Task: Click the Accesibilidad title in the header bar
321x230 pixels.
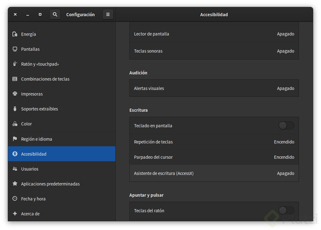Action: [214, 15]
